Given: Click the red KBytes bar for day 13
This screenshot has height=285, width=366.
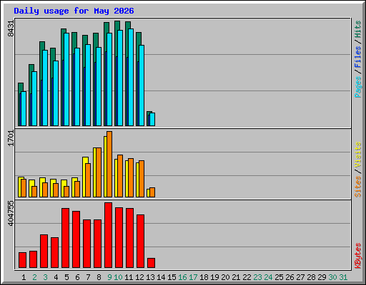Looking at the screenshot, I should (151, 263).
